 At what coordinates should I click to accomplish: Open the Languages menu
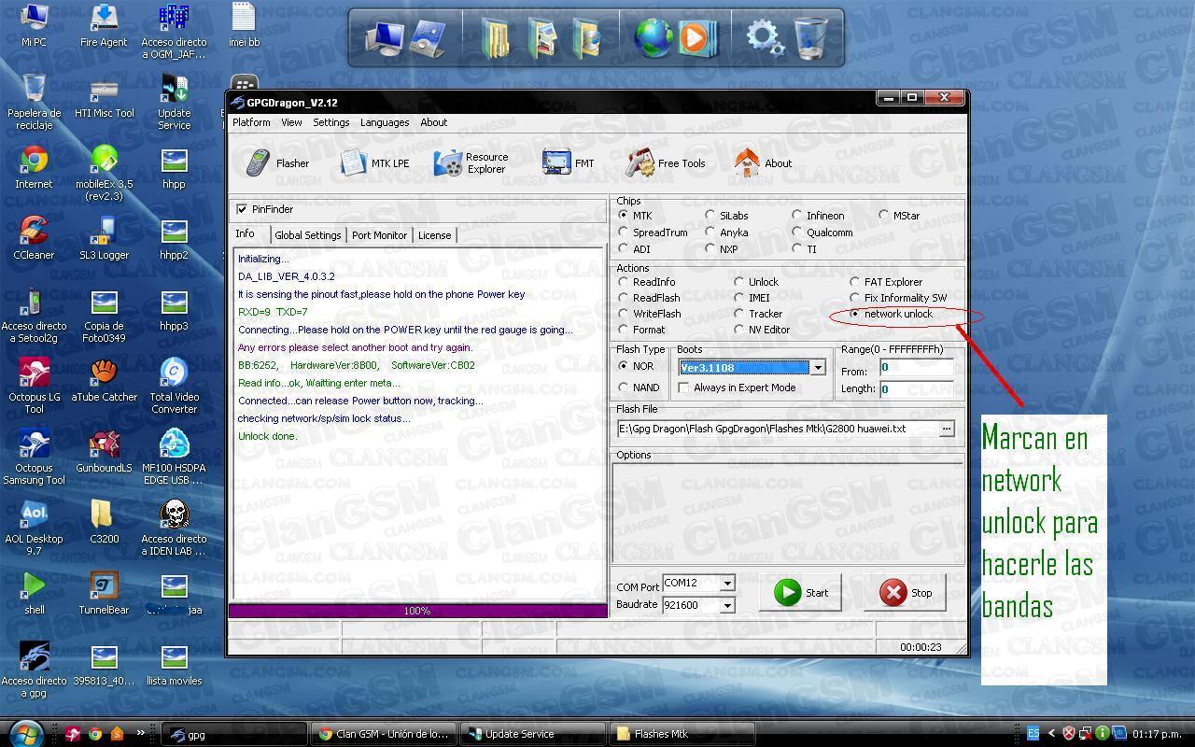pos(385,122)
